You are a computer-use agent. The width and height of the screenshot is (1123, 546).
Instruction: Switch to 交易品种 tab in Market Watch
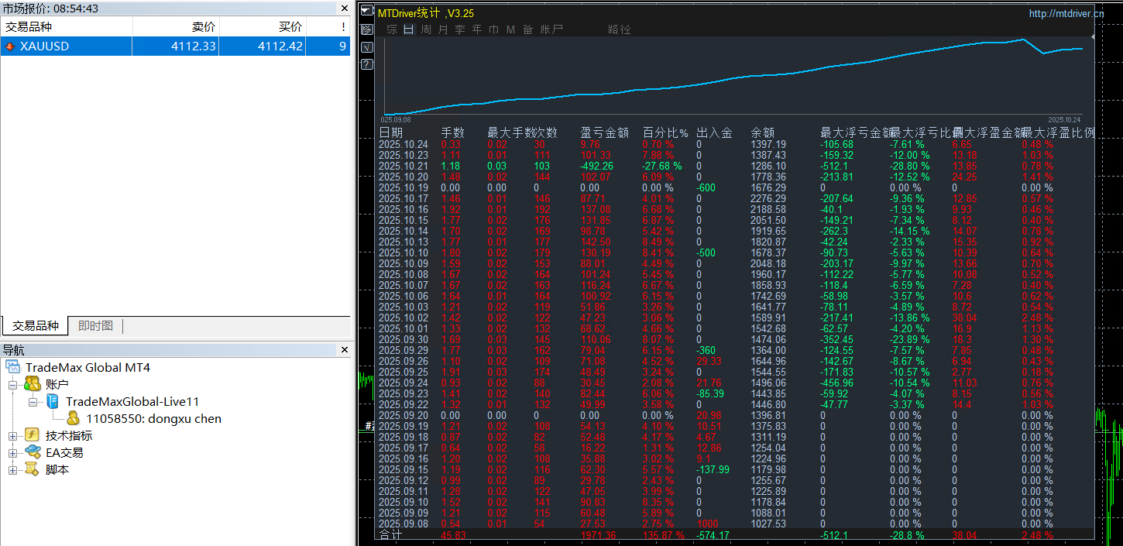[x=35, y=326]
